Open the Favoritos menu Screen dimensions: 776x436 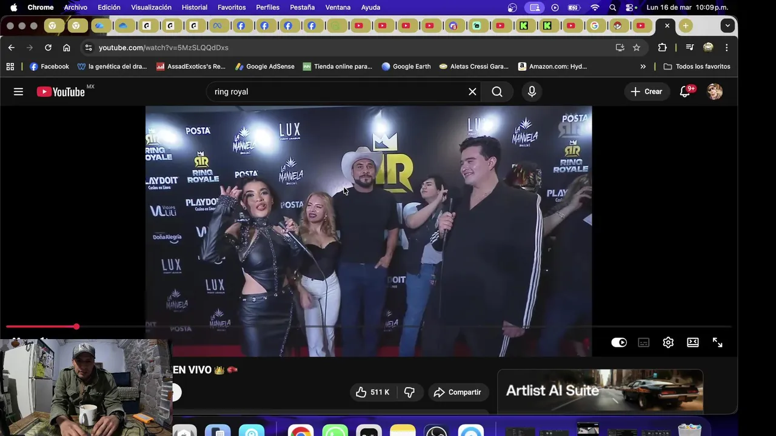232,7
